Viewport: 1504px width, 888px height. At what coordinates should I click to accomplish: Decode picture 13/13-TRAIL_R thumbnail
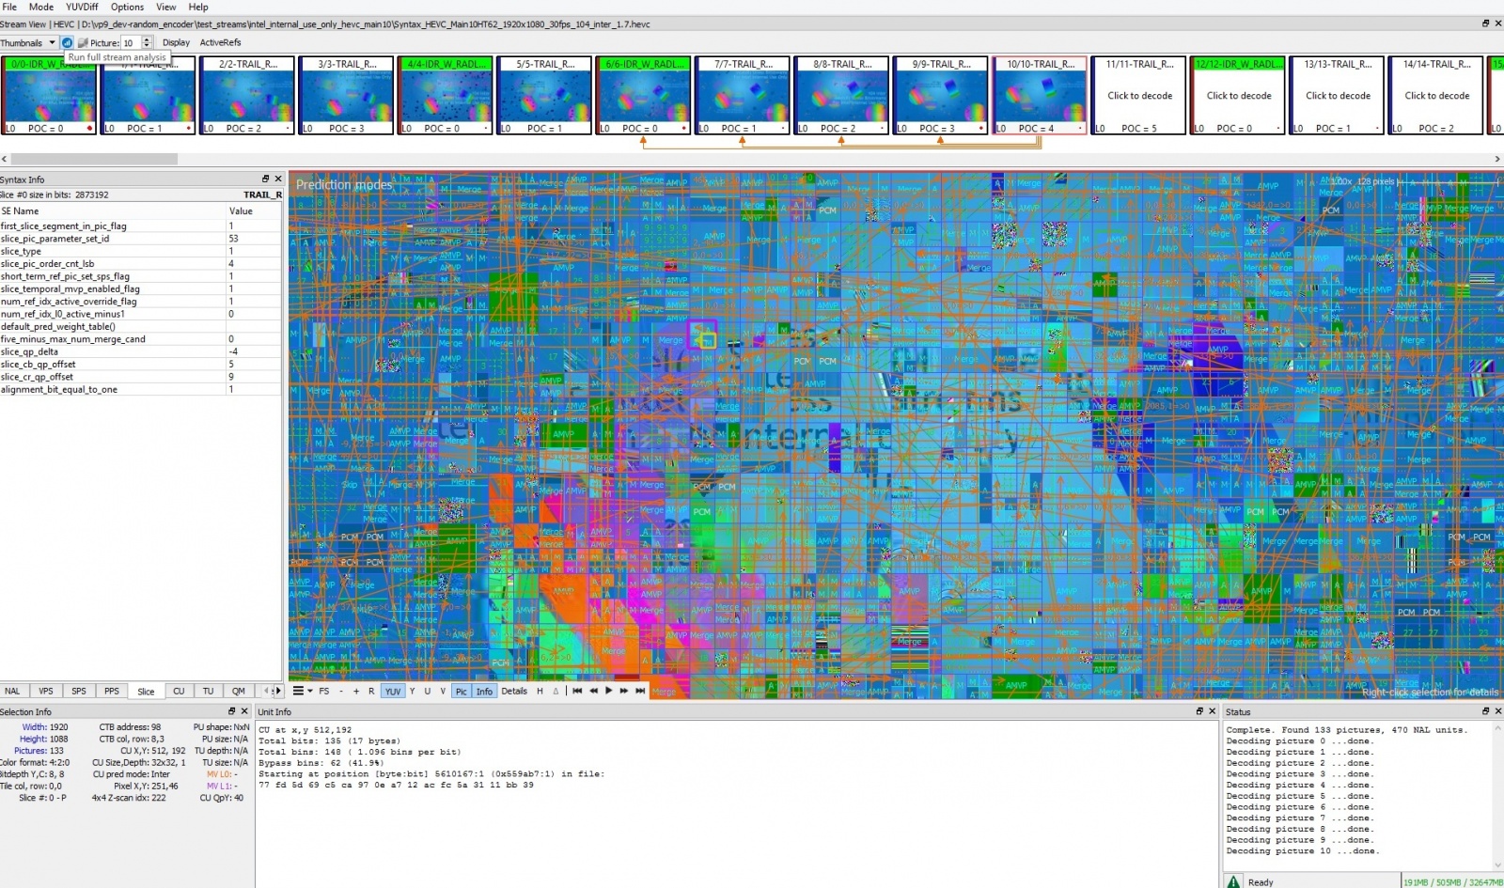pyautogui.click(x=1338, y=95)
